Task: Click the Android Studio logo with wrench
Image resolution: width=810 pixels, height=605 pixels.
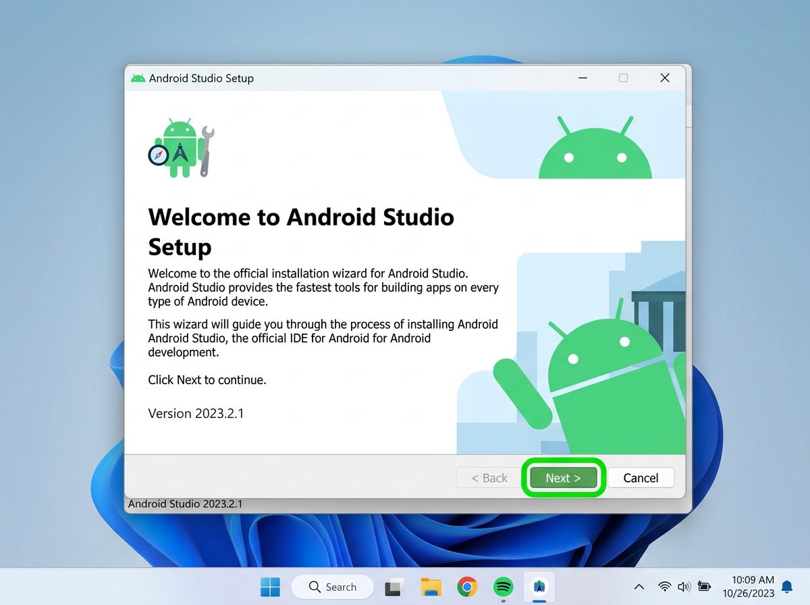Action: (182, 149)
